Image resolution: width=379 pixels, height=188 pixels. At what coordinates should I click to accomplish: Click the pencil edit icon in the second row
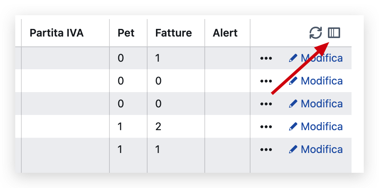point(293,81)
